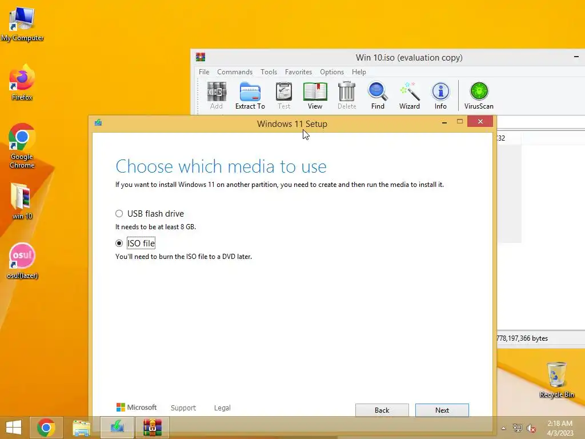Select the Google Chrome desktop shortcut
The width and height of the screenshot is (585, 439).
tap(22, 146)
